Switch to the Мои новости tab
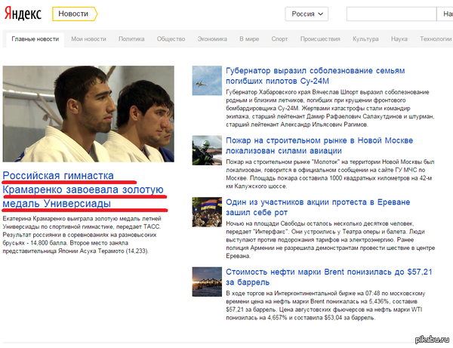This screenshot has height=348, width=453. [88, 38]
